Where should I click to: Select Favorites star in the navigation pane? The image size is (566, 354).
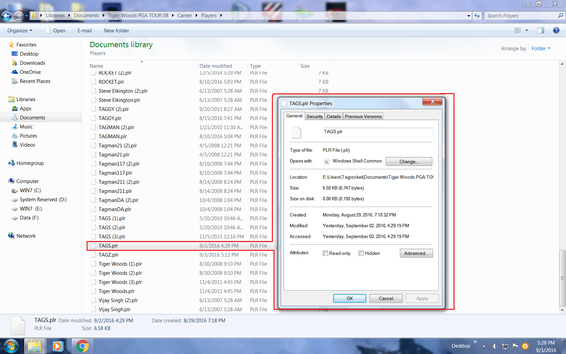pyautogui.click(x=11, y=45)
